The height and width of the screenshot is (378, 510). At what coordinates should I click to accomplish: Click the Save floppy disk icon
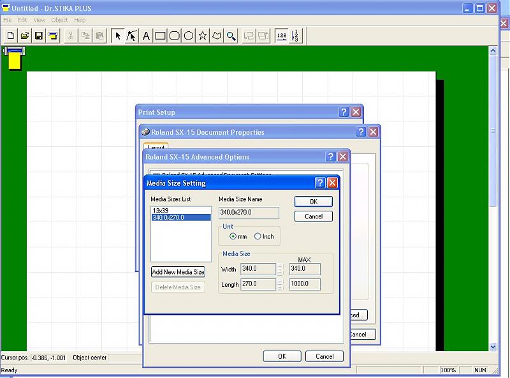click(39, 36)
